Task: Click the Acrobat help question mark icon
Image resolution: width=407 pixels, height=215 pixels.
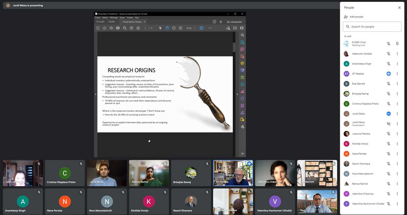Action: [x=214, y=22]
